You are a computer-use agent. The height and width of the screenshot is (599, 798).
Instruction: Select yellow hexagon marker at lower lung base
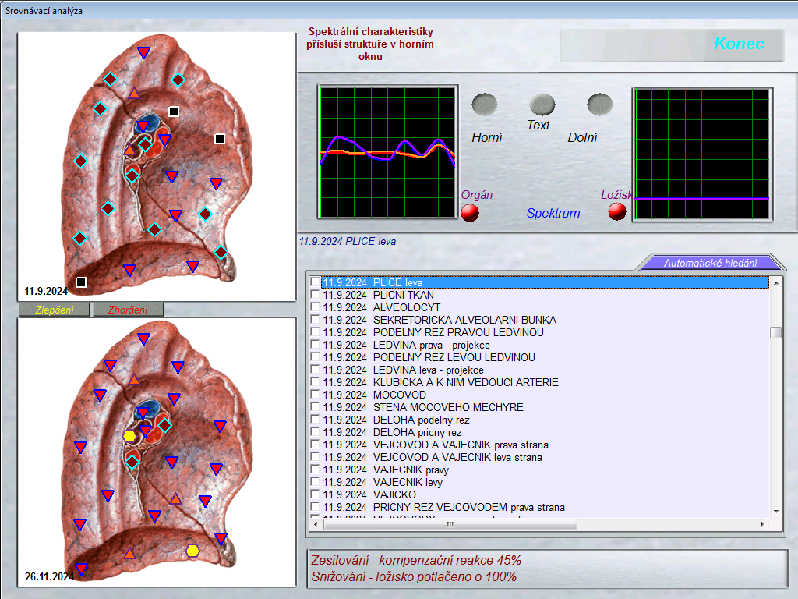(192, 551)
